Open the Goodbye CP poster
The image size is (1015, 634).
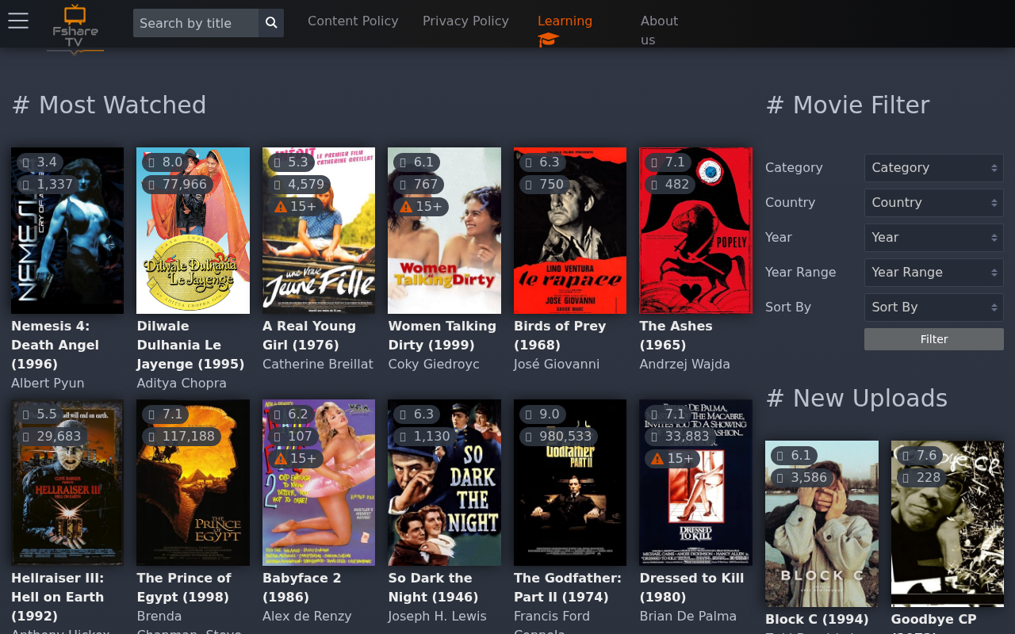[x=948, y=524]
